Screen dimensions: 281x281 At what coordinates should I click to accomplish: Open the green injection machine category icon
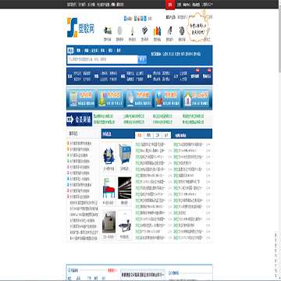[108, 30]
